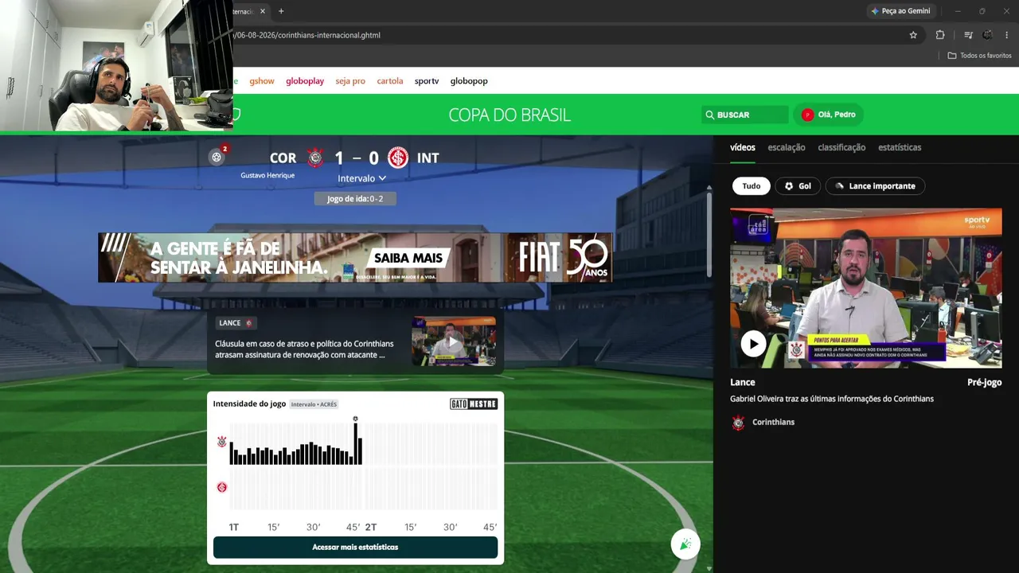Open globoplay from the top navigation

[x=305, y=81]
